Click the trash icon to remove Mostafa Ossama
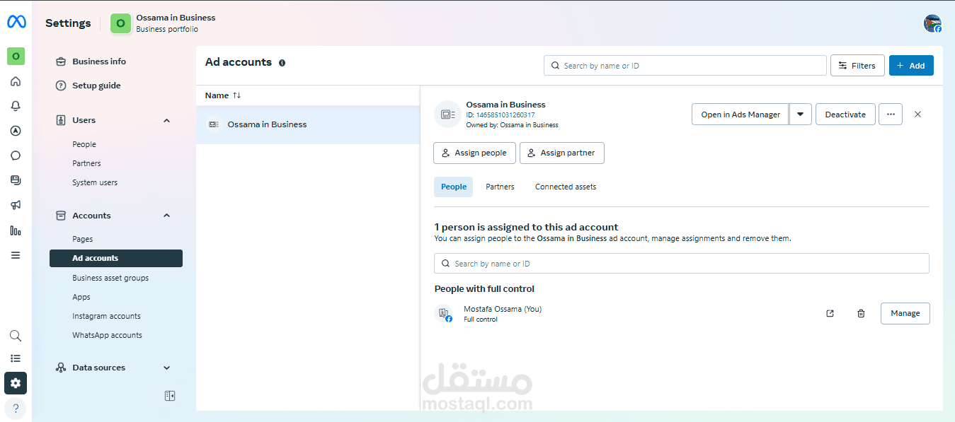This screenshot has height=422, width=955. [861, 313]
